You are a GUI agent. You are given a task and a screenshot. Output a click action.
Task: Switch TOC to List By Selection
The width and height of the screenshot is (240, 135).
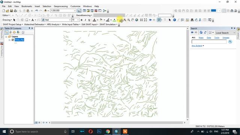[x=18, y=32]
